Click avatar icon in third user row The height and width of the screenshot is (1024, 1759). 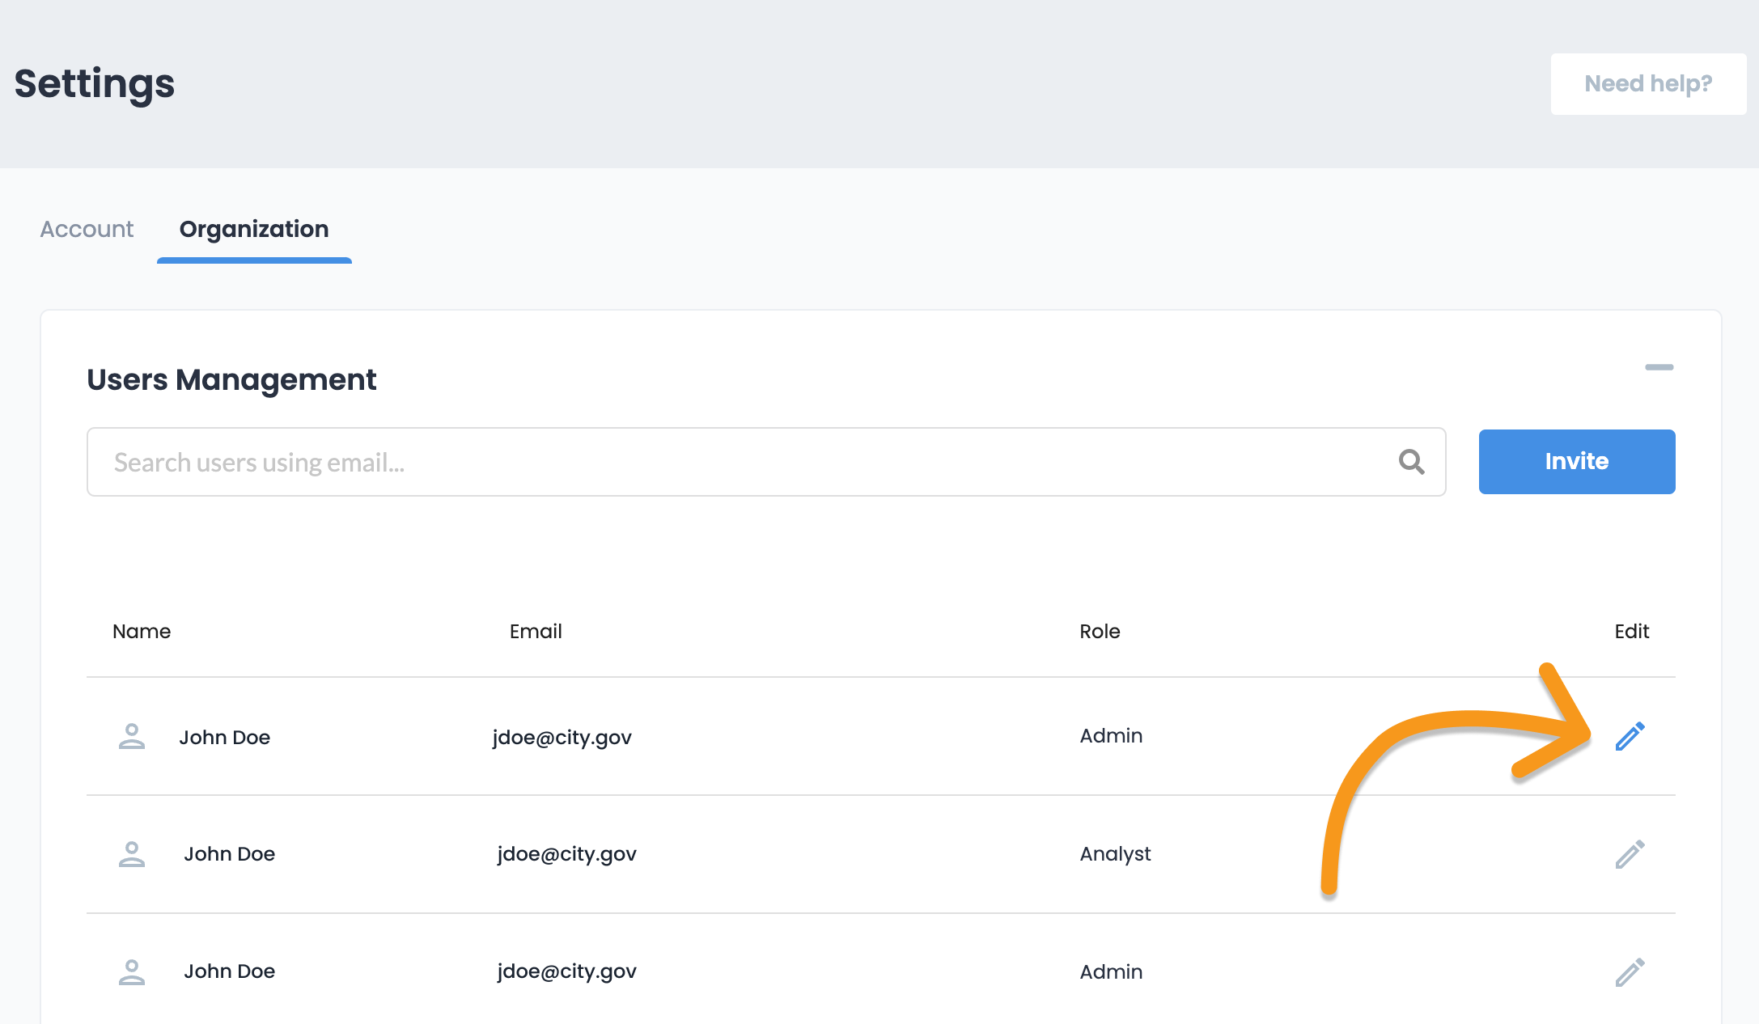click(132, 972)
